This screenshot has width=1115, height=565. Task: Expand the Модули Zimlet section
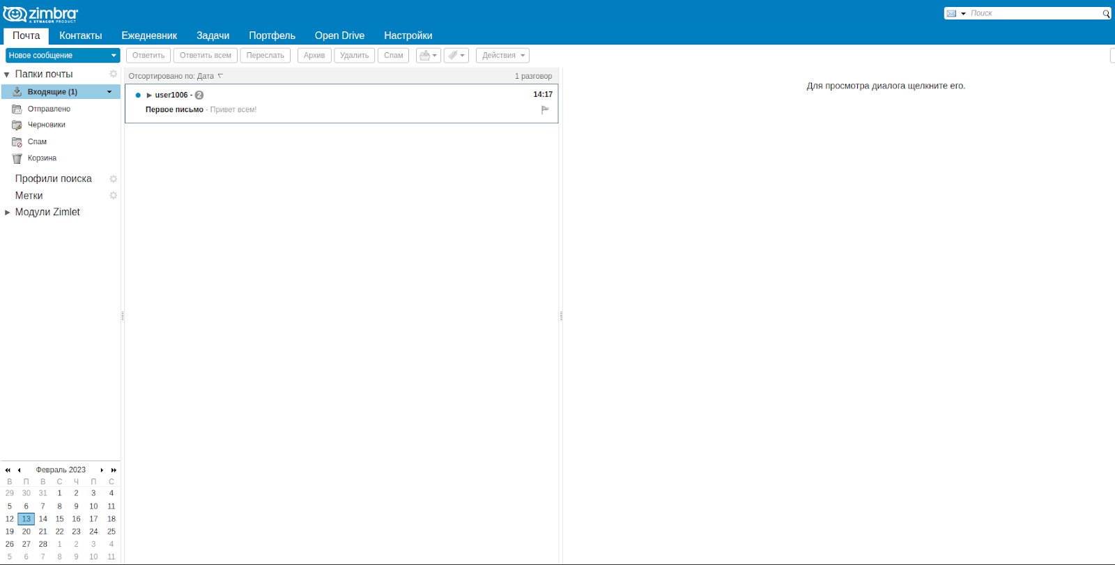(x=8, y=212)
